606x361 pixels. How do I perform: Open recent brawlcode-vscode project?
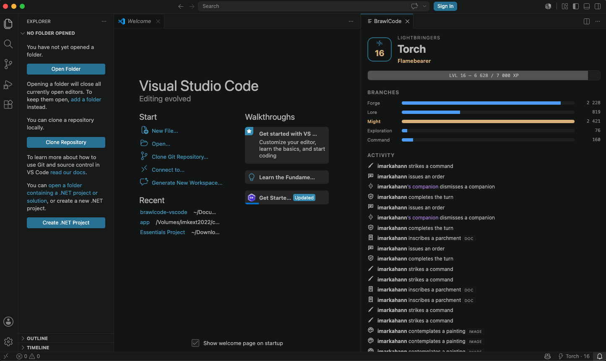(x=164, y=212)
